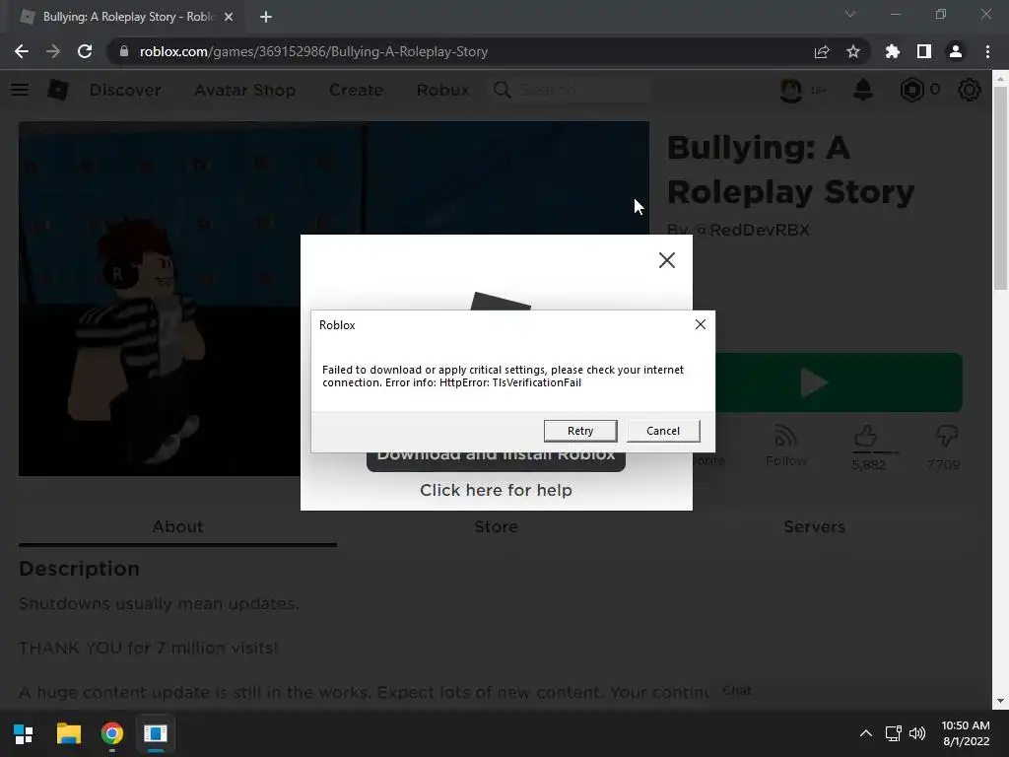Screen dimensions: 1009x757
Task: Click the Description heading
Action: click(79, 569)
